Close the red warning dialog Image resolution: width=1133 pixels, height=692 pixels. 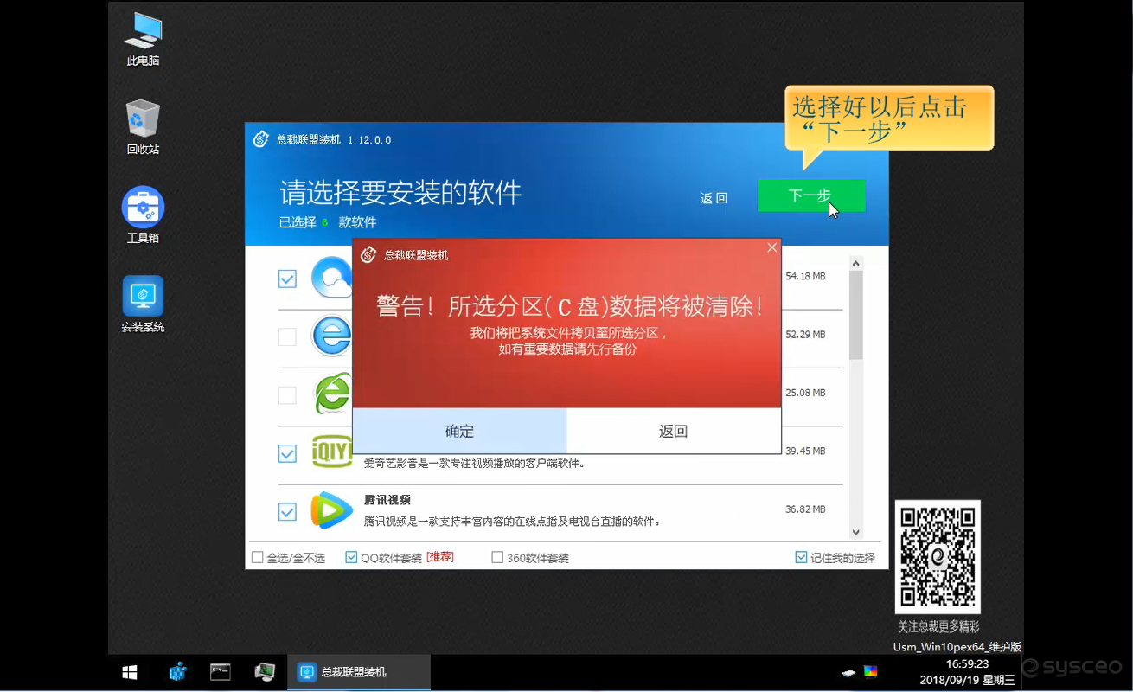tap(772, 247)
